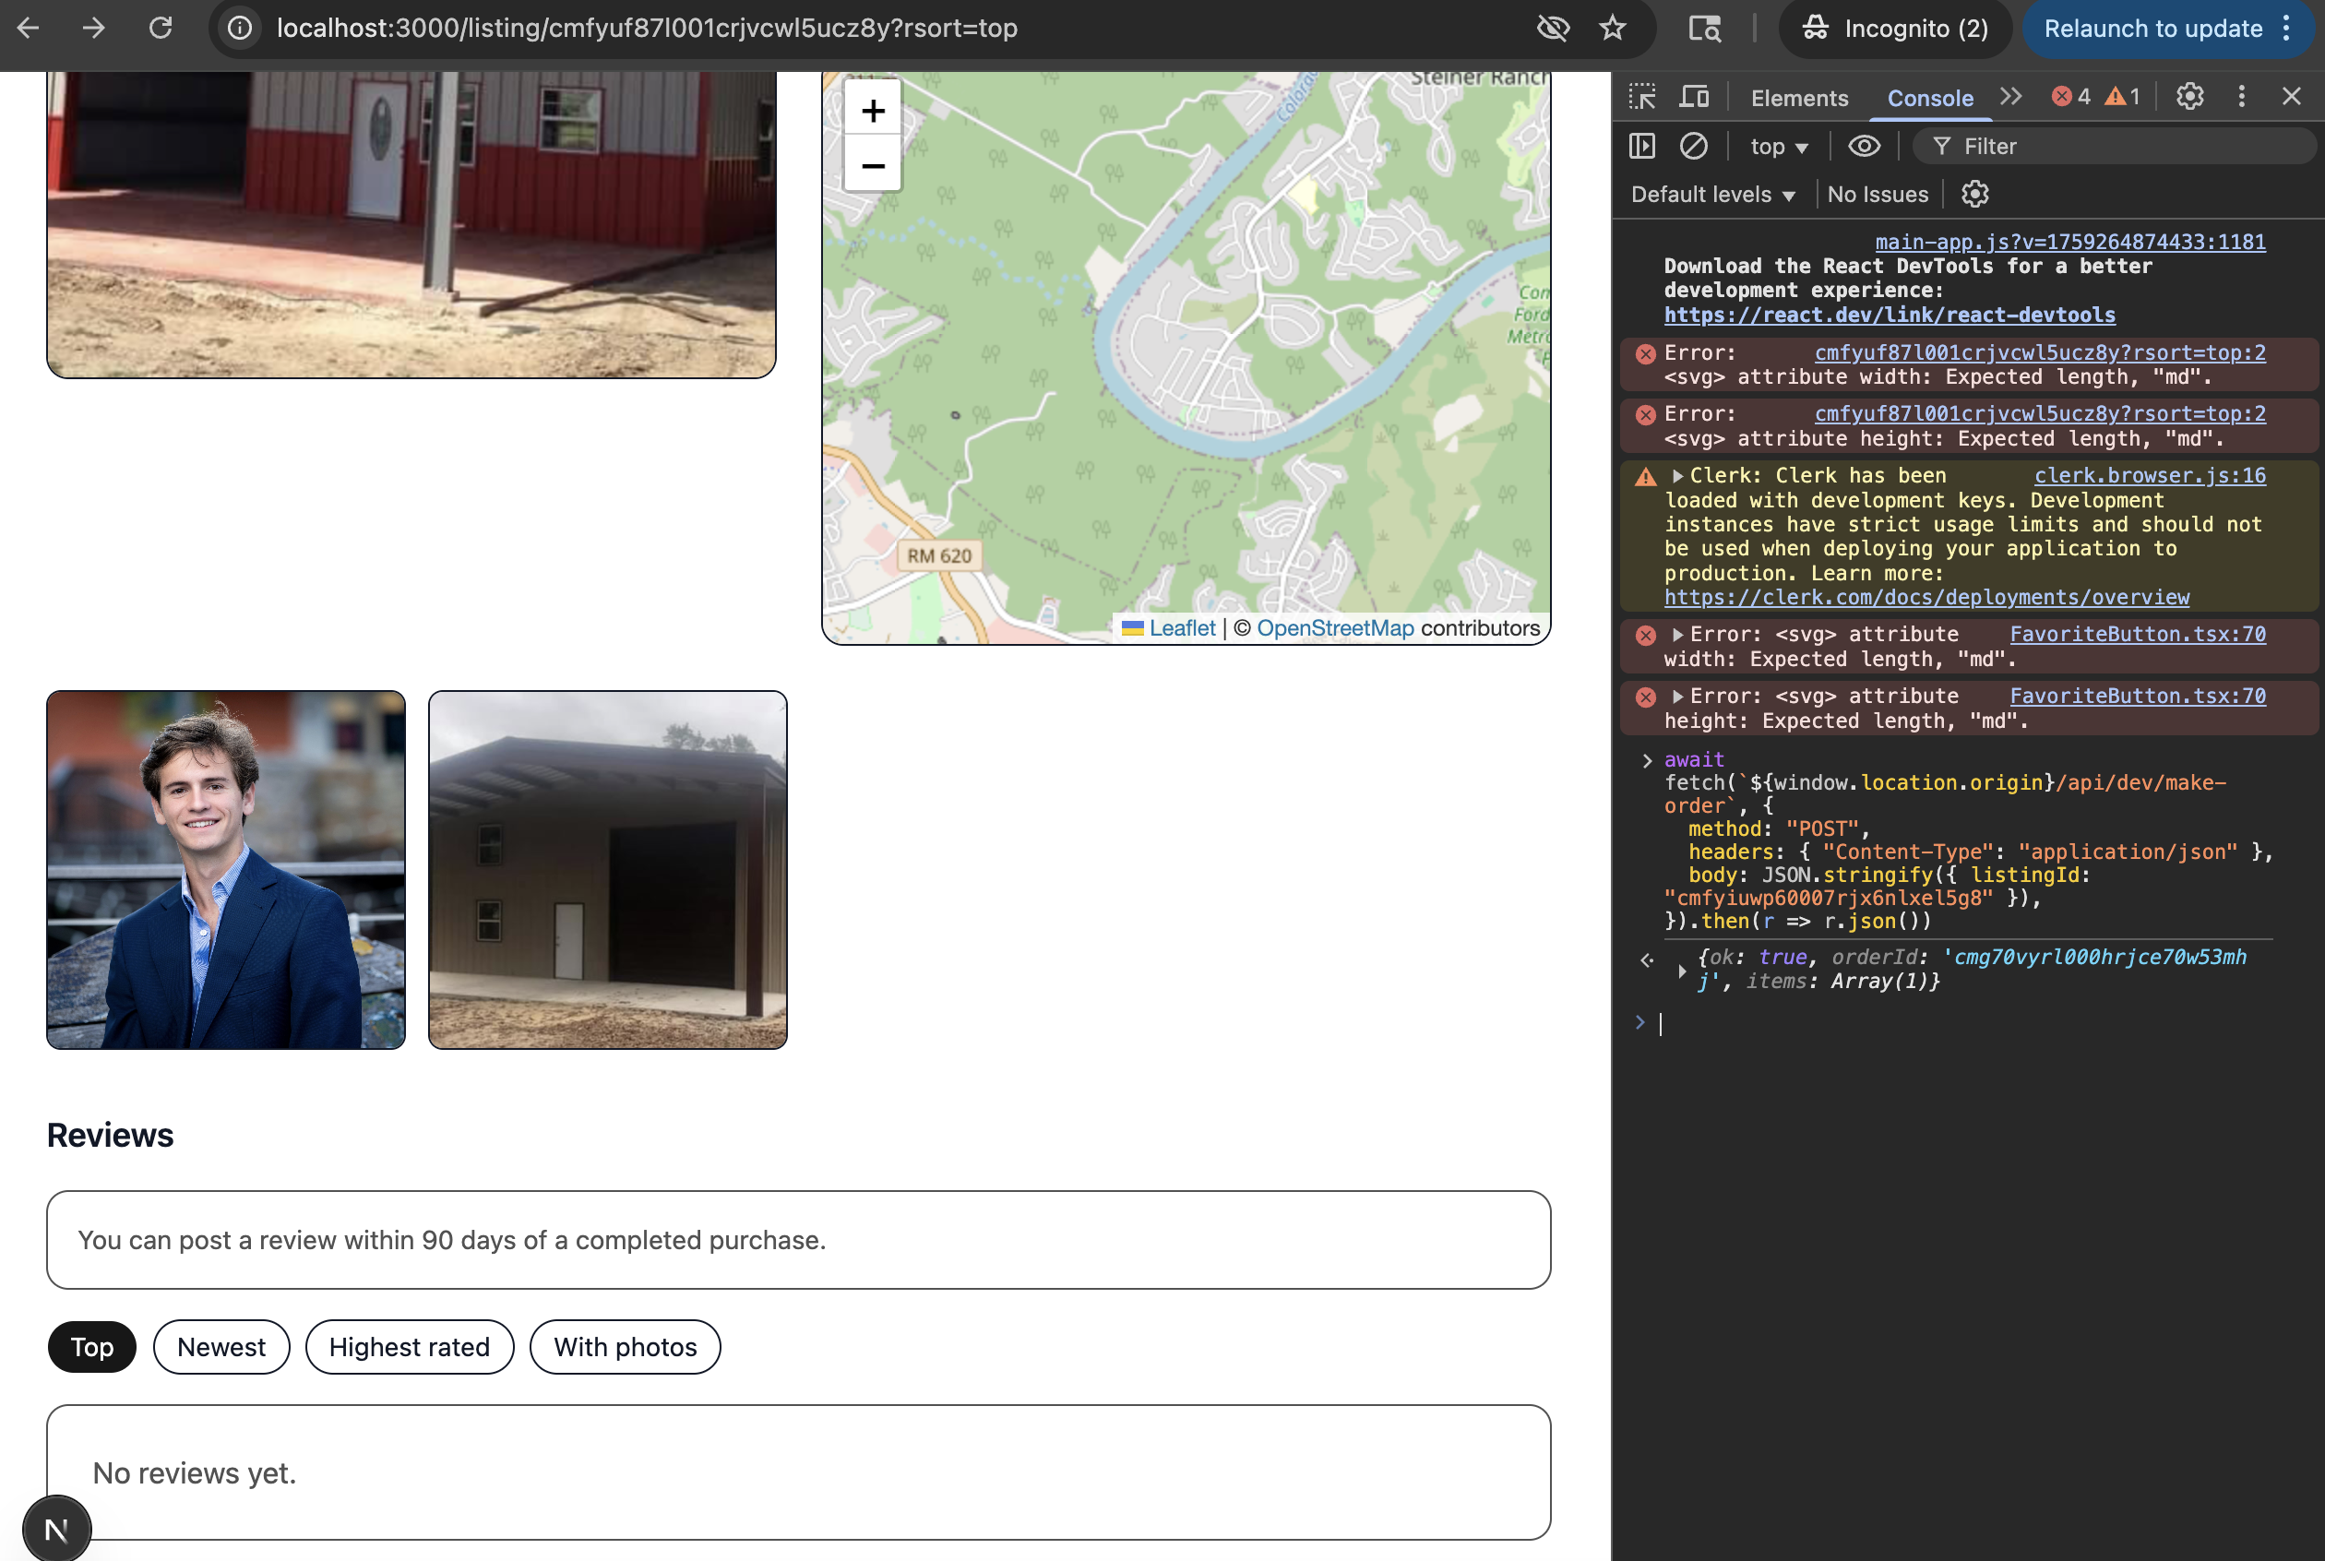Screen dimensions: 2325x1561
Task: Choose the Highest rated sort pill
Action: (409, 1347)
